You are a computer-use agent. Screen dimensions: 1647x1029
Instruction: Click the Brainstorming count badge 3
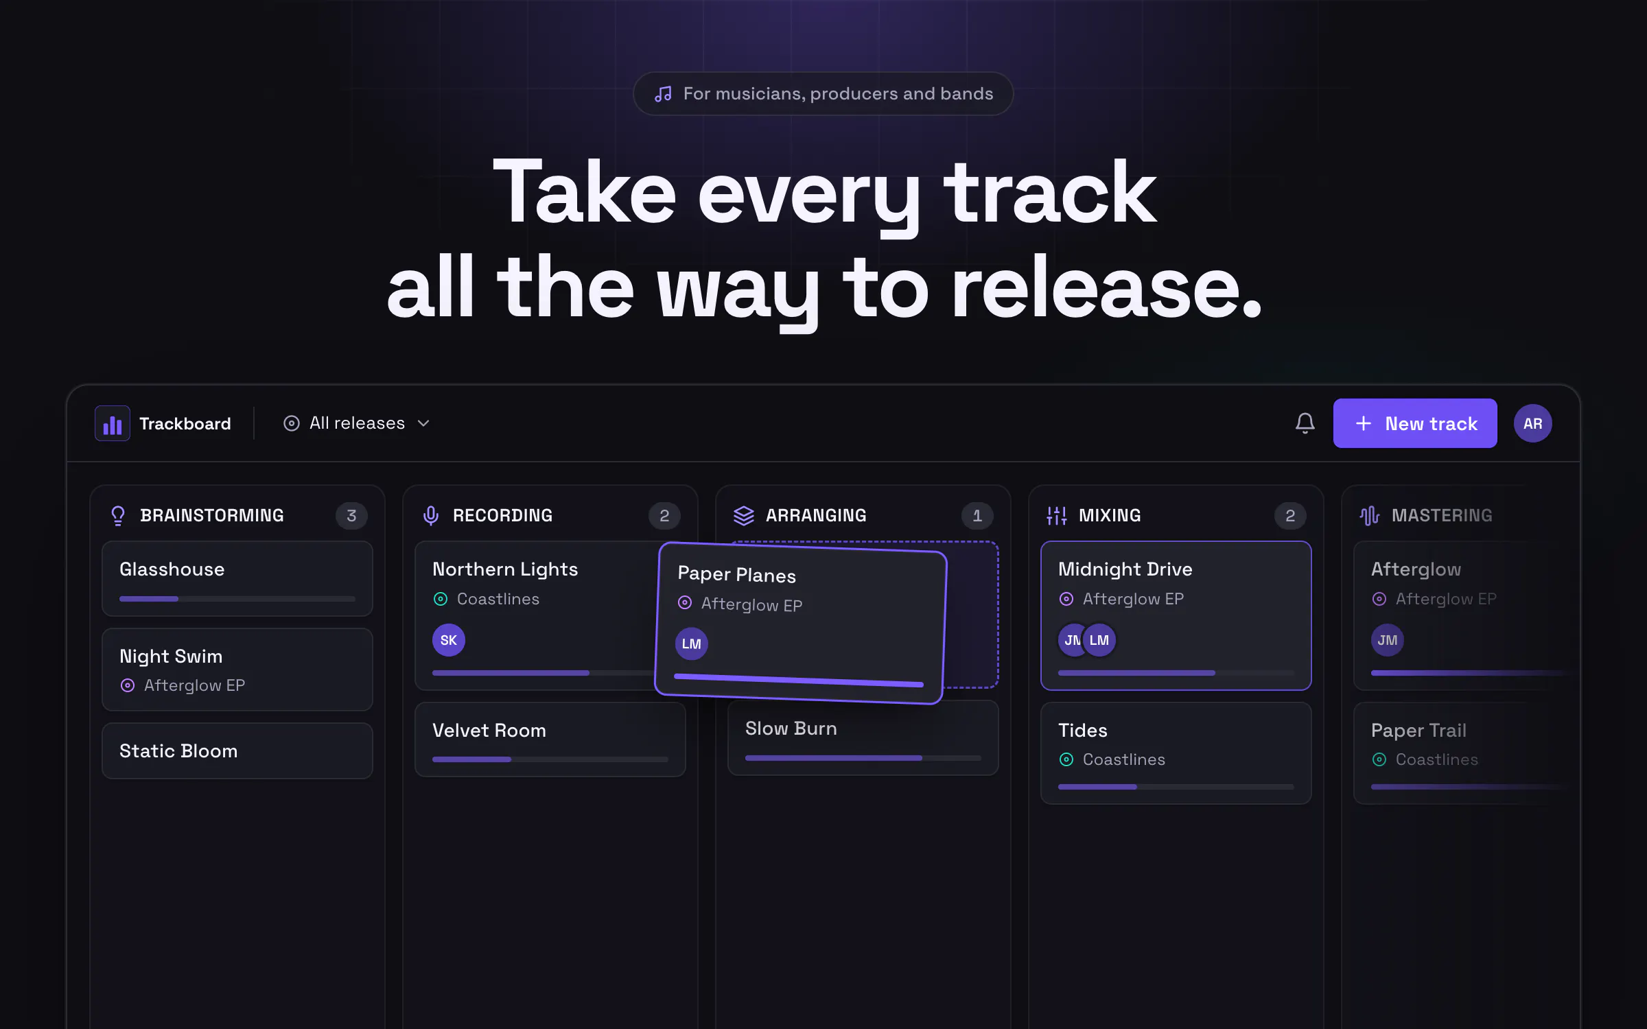pyautogui.click(x=351, y=515)
